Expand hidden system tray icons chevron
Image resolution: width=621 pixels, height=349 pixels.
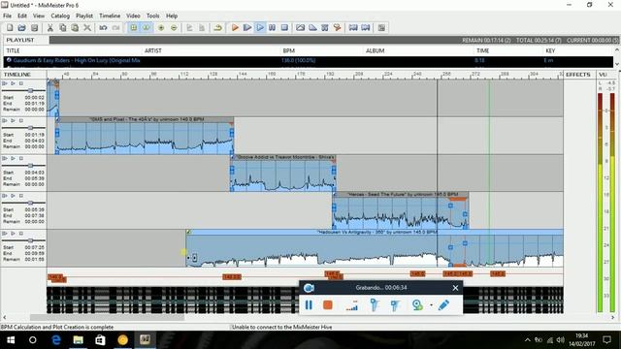point(527,340)
